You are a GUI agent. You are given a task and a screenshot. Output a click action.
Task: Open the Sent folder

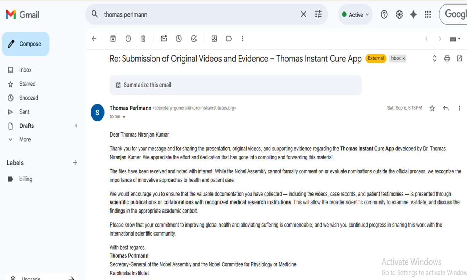24,112
